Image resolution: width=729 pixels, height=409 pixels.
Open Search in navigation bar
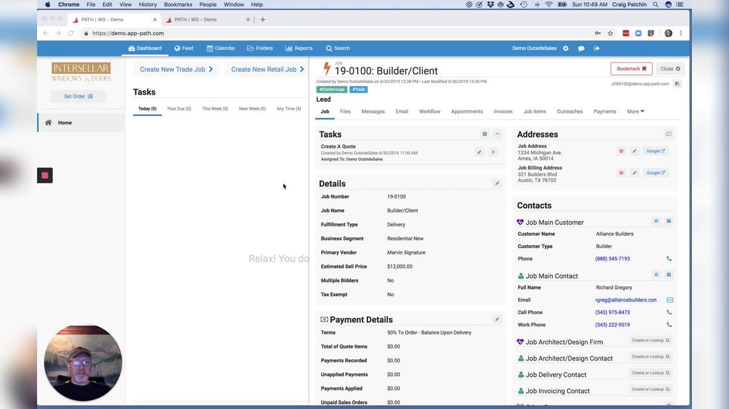(x=338, y=49)
